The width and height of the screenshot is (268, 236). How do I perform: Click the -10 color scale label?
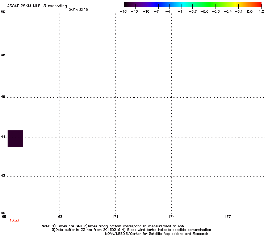point(146,12)
